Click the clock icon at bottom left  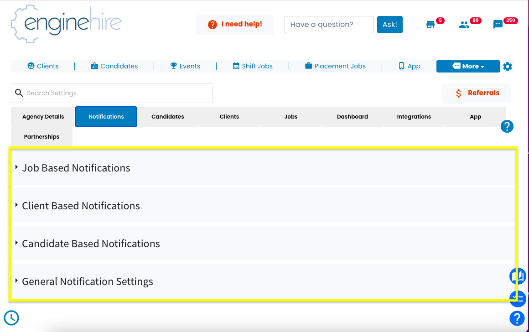coord(11,318)
